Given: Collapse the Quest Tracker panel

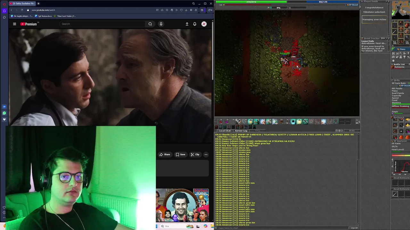Looking at the screenshot, I should (387, 38).
